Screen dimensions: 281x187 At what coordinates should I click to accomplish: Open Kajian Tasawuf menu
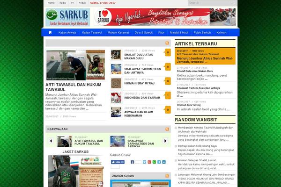point(92,33)
